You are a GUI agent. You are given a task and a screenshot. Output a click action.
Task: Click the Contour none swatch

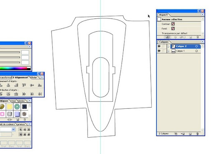click(173, 24)
